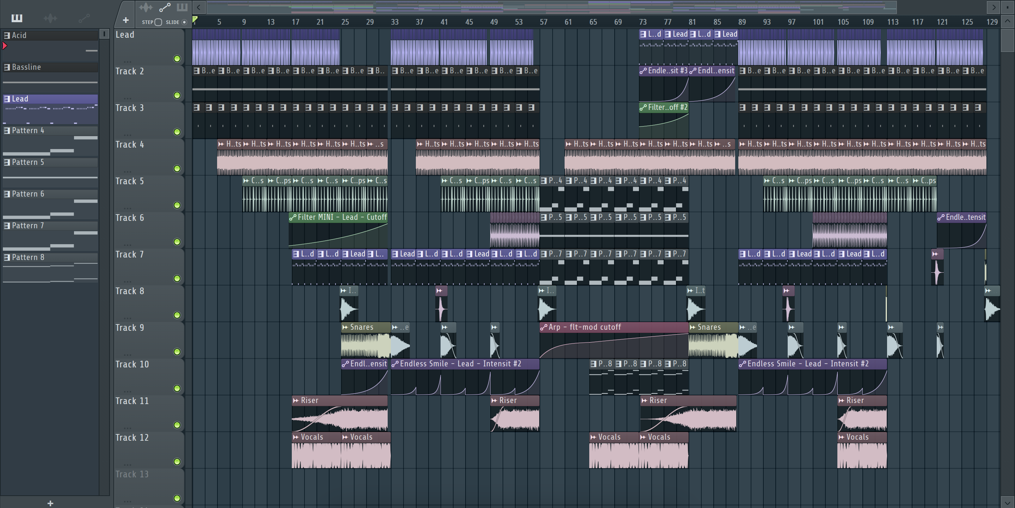Click the scroll up arrow of vertical scrollbar
1015x508 pixels.
click(x=1007, y=21)
